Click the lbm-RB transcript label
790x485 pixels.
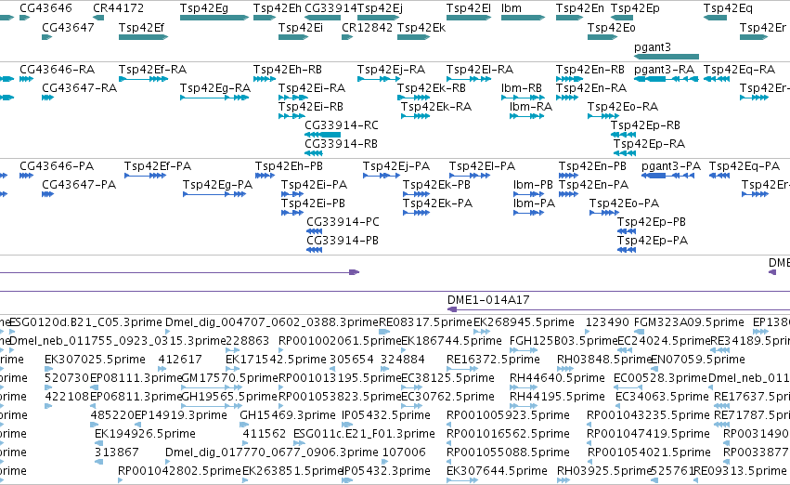(522, 88)
